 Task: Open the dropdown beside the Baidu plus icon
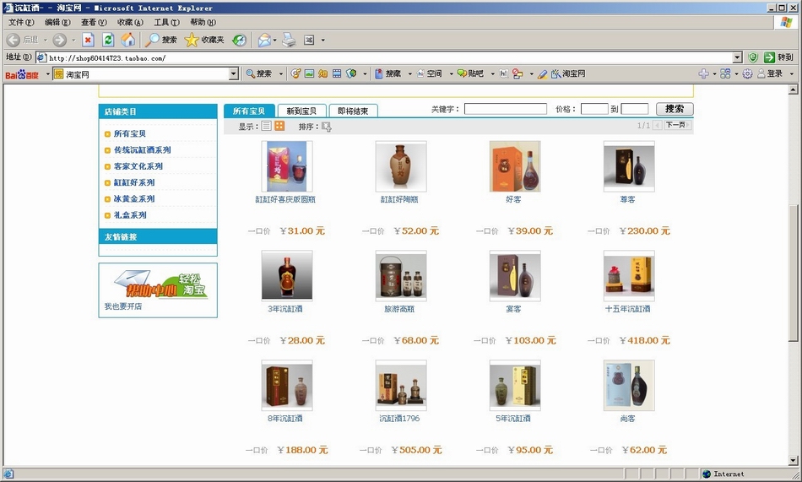tap(714, 73)
